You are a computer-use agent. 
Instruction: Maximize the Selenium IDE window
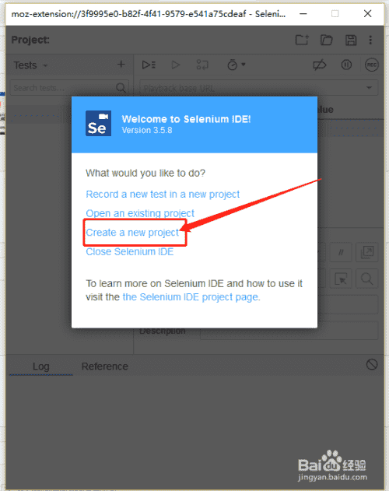335,14
